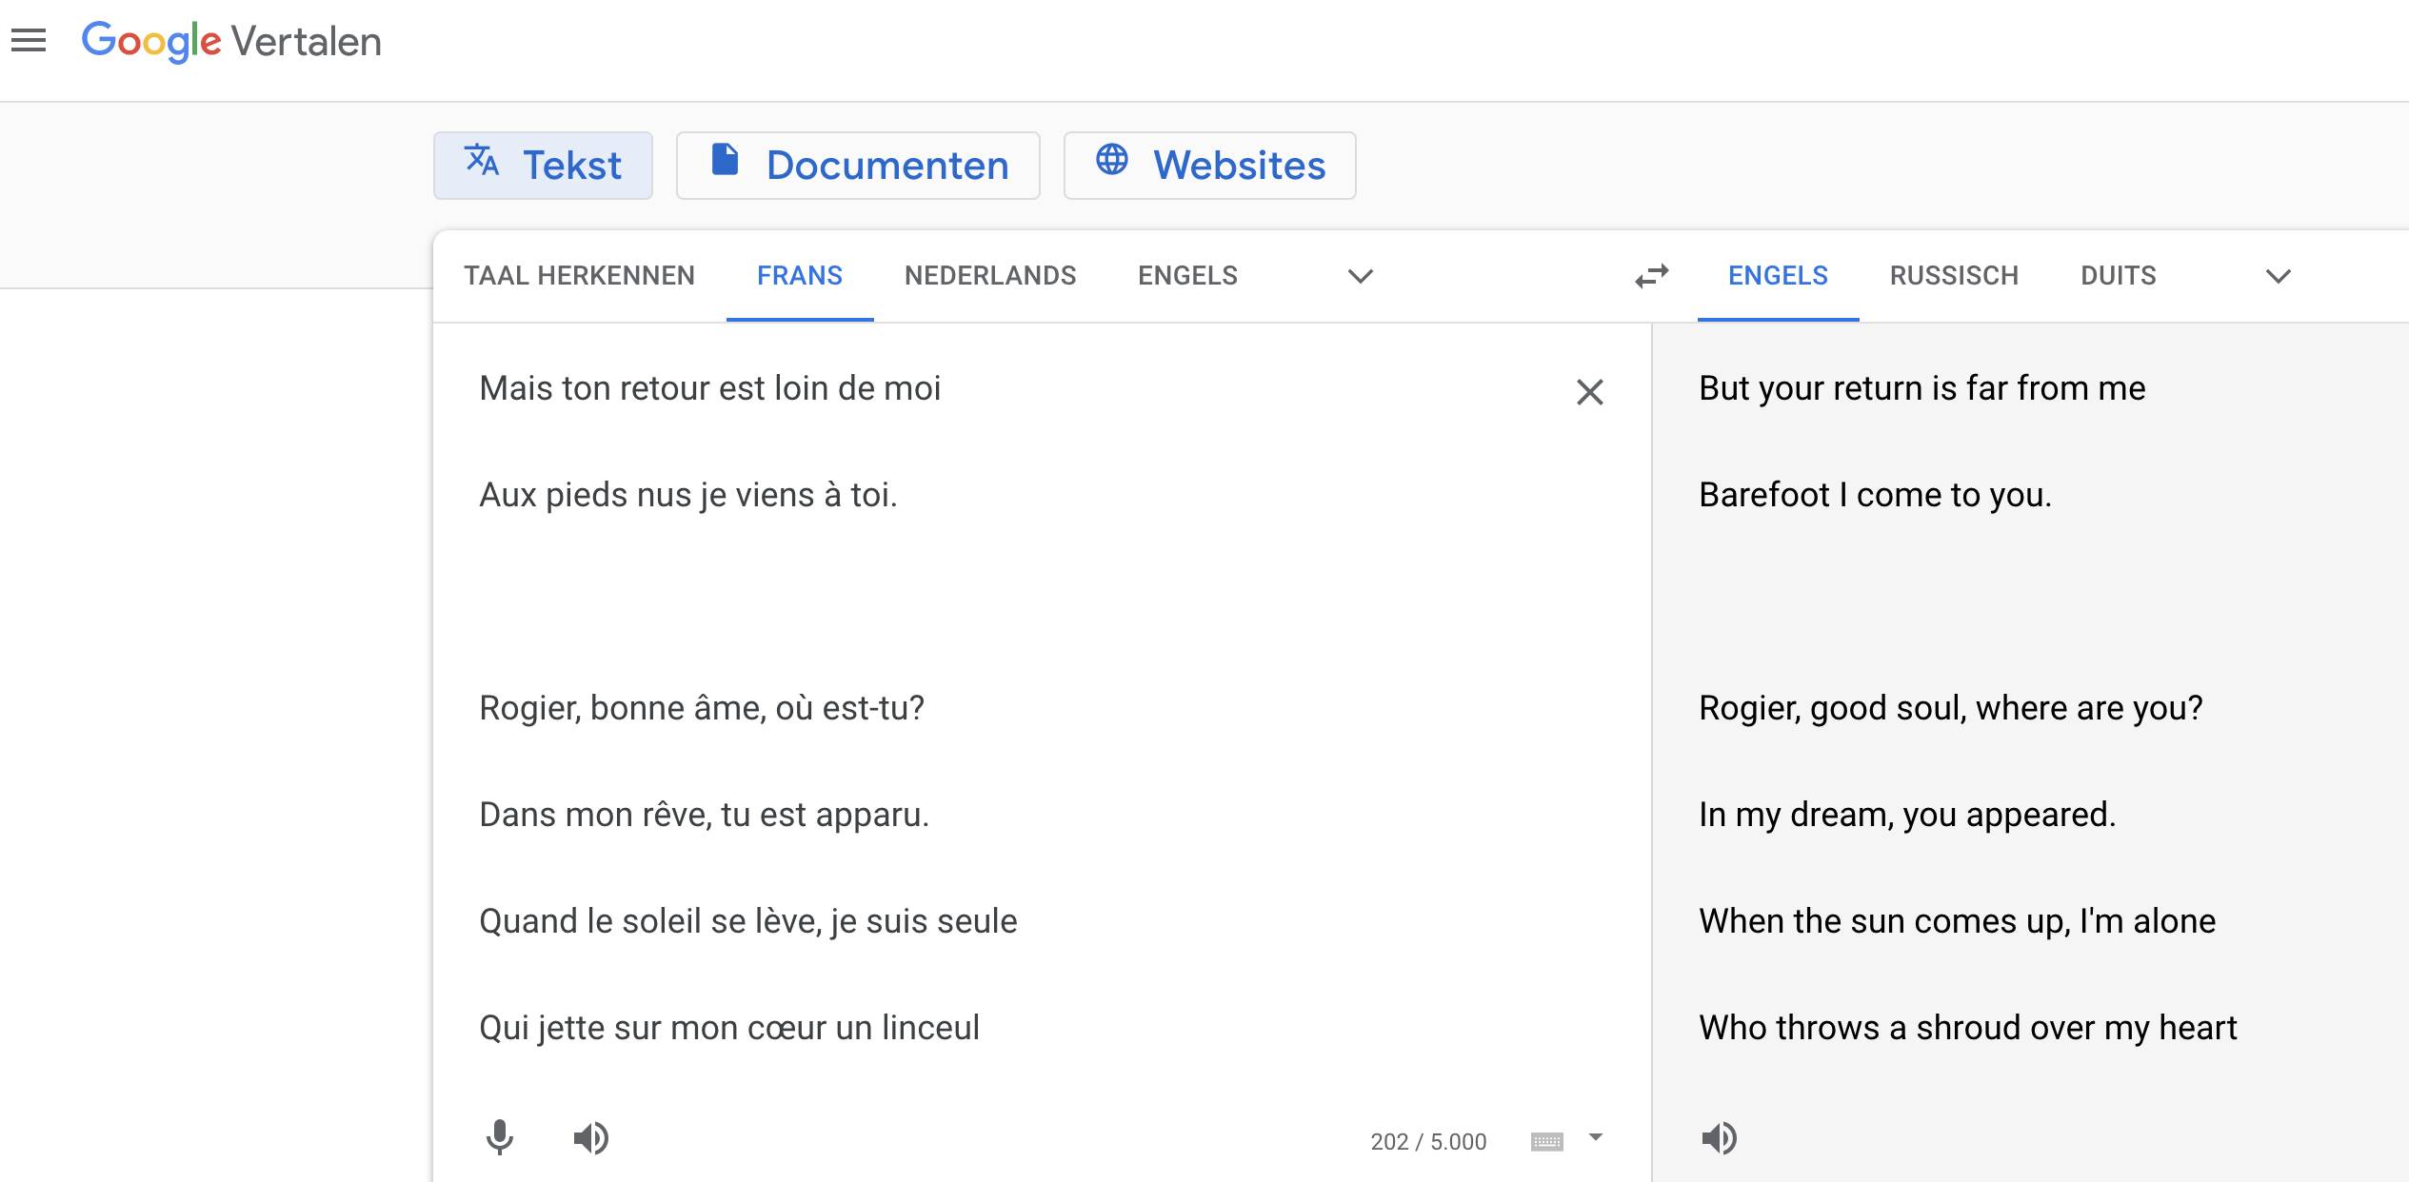Listen to the French source text
This screenshot has width=2409, height=1182.
pos(590,1138)
